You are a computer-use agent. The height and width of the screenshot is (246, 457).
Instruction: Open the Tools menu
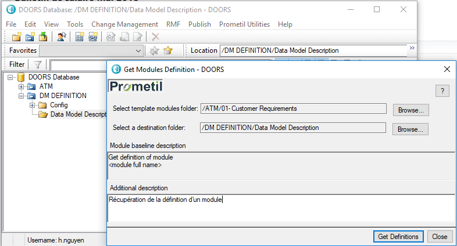(75, 24)
